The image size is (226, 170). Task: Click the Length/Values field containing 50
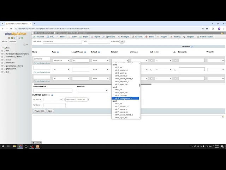tap(81, 61)
